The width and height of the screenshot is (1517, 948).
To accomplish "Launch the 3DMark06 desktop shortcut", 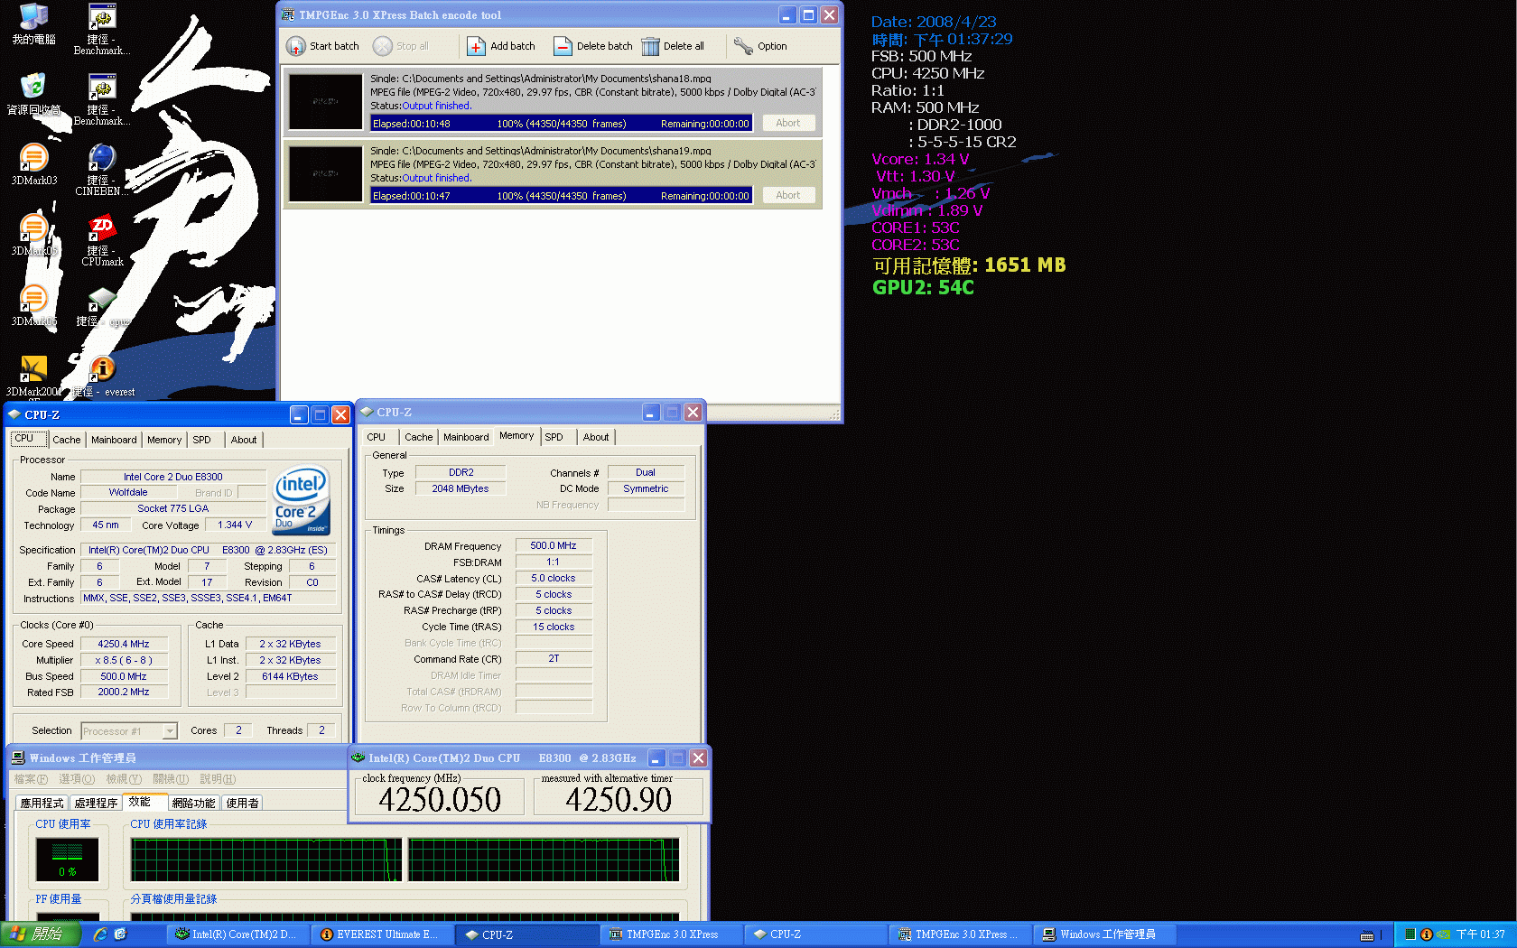I will pyautogui.click(x=34, y=305).
